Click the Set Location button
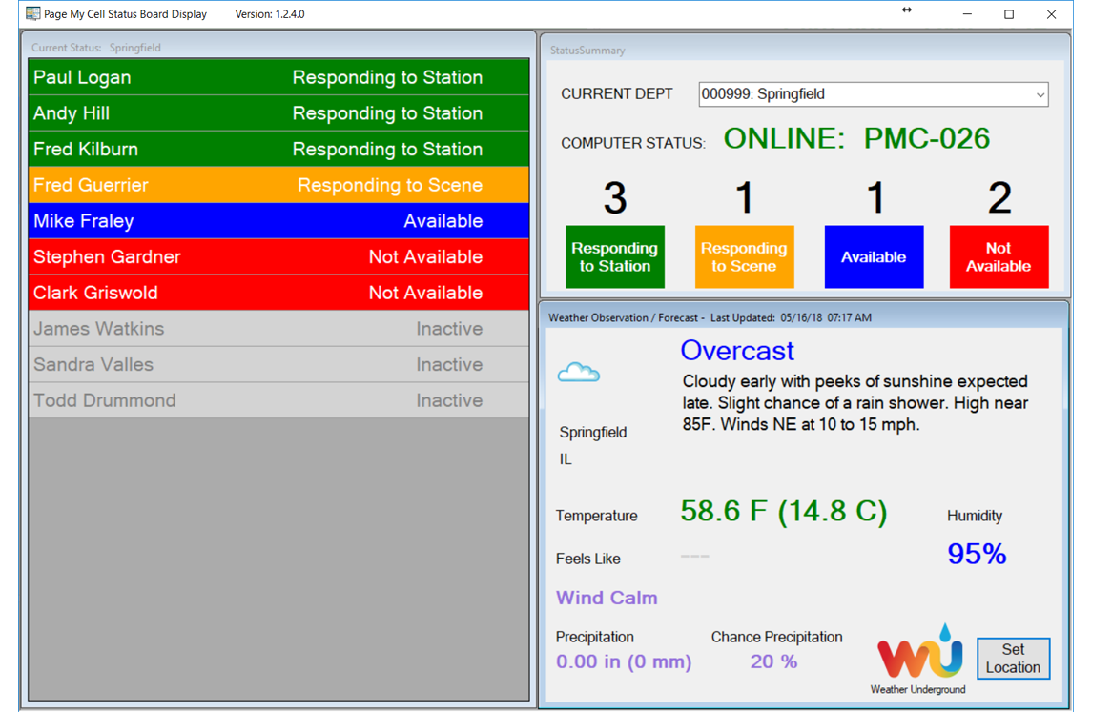Image resolution: width=1112 pixels, height=712 pixels. tap(1013, 659)
